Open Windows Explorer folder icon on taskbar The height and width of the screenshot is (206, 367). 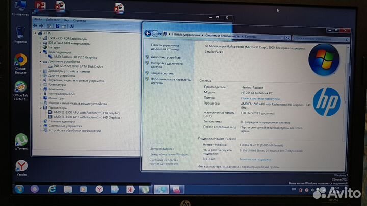click(68, 189)
